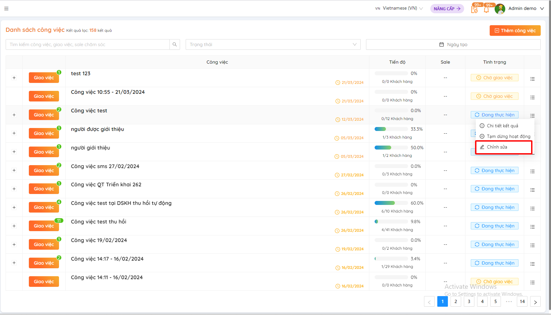Open the task checklist notification icon

coord(474,9)
